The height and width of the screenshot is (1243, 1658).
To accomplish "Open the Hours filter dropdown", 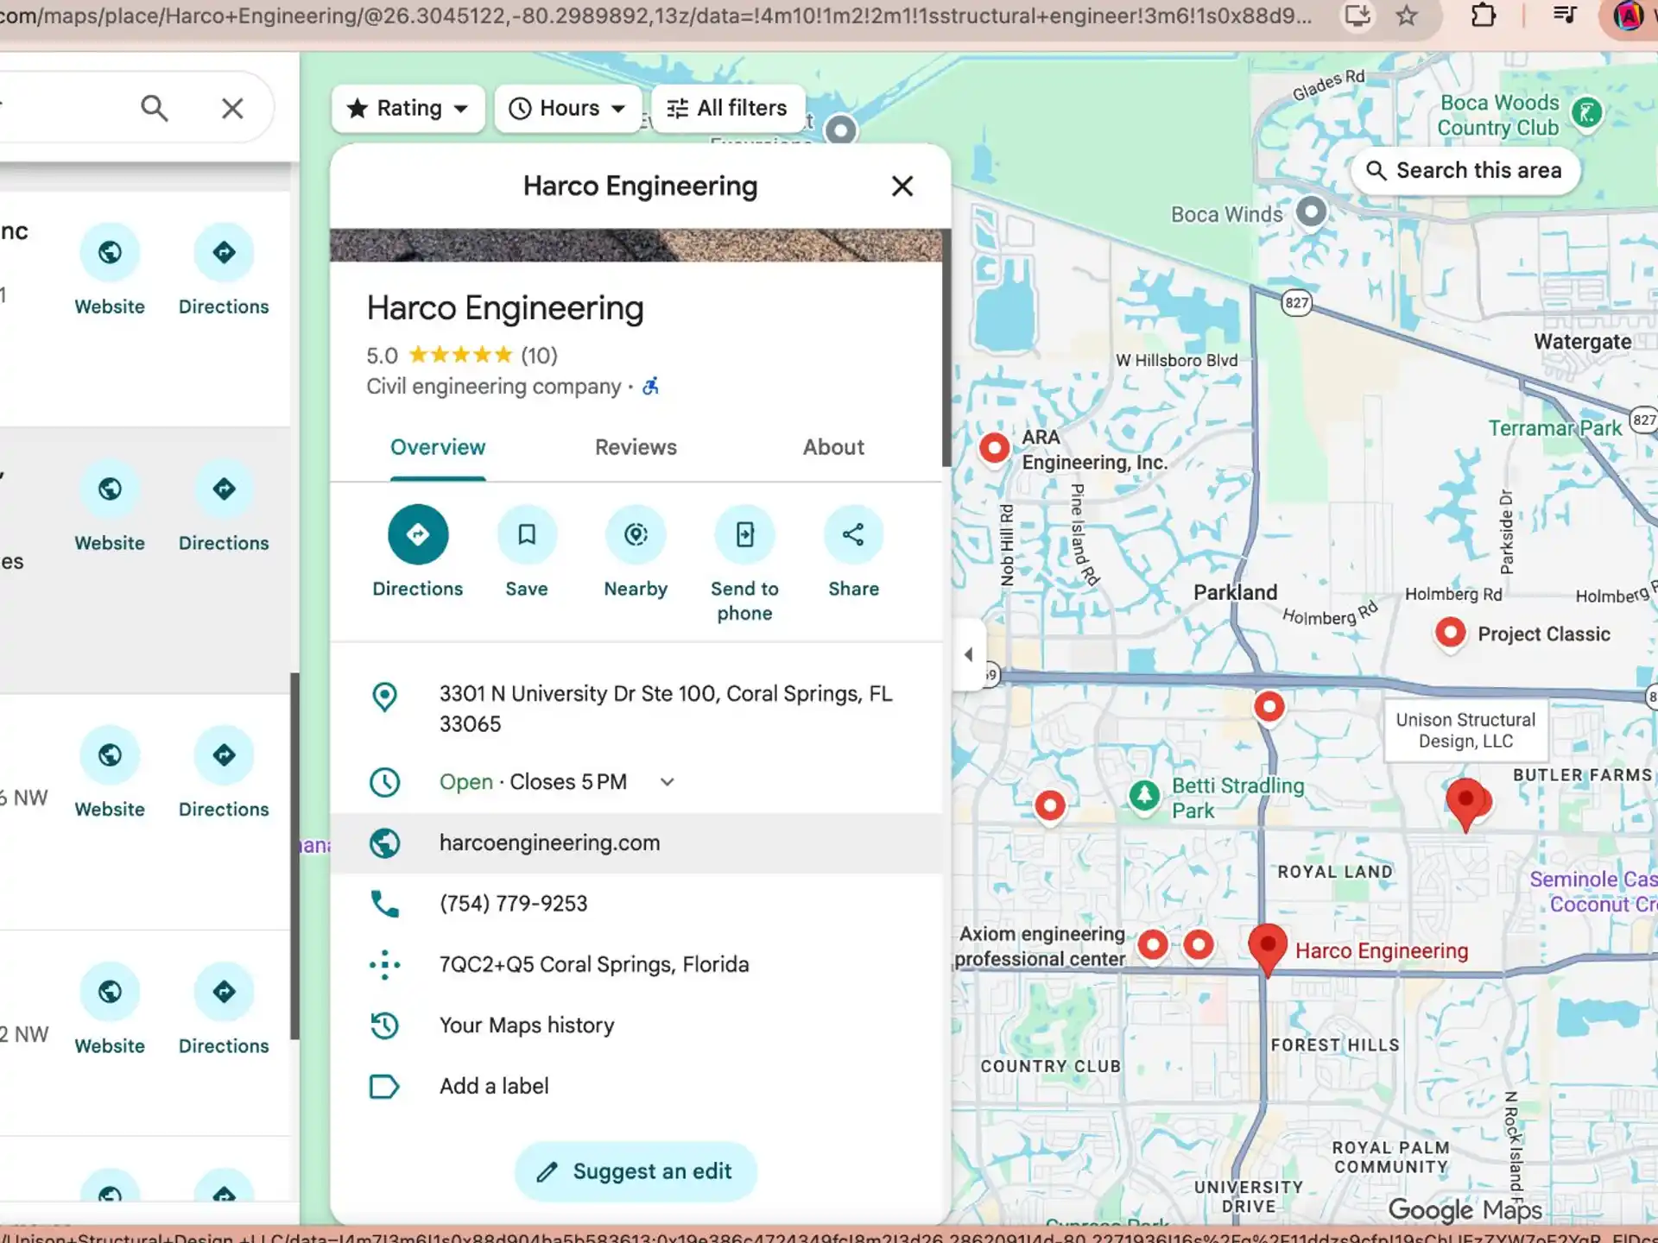I will pyautogui.click(x=568, y=108).
